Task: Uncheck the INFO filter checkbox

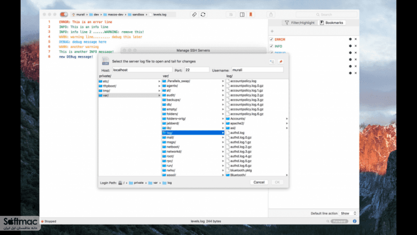Action: pyautogui.click(x=271, y=46)
